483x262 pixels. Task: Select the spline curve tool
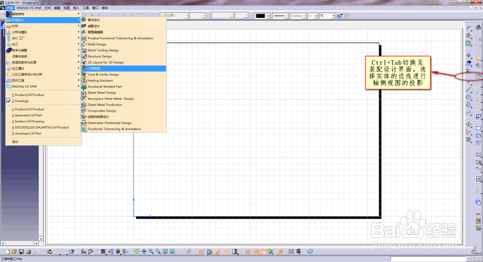point(469,113)
